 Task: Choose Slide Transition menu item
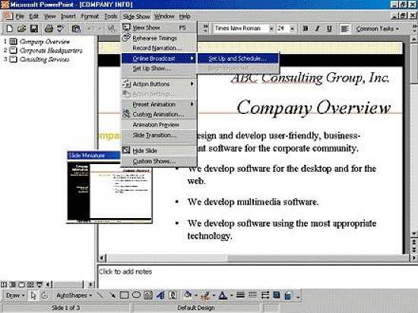159,135
